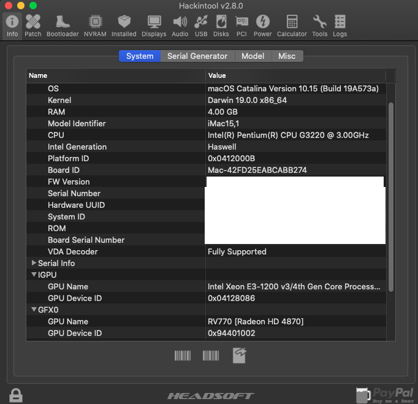Select the Board Serial Number row

point(206,240)
